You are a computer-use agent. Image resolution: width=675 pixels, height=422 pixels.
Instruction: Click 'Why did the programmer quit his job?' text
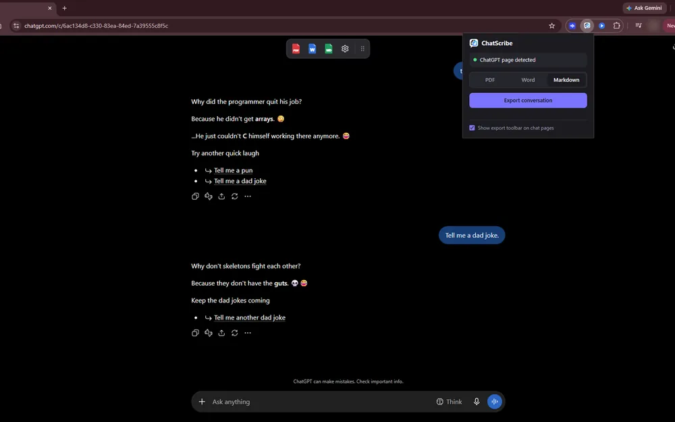pyautogui.click(x=246, y=102)
